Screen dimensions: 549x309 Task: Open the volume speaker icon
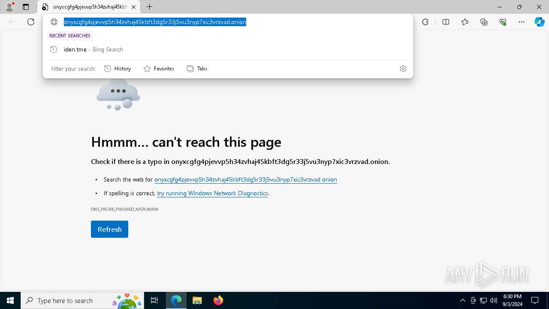point(494,300)
